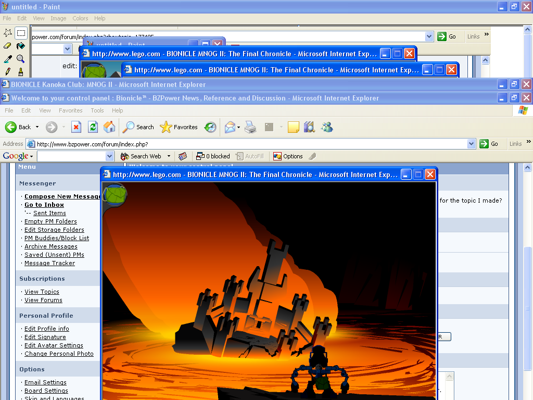
Task: Open the Message Tracker link
Action: tap(49, 263)
